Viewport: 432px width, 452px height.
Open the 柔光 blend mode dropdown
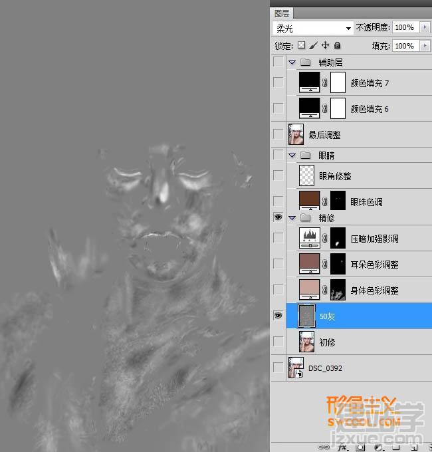[313, 28]
